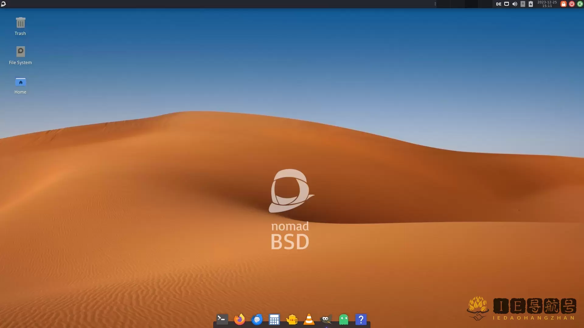This screenshot has width=584, height=328.
Task: Open the Home folder desktop icon
Action: [x=20, y=85]
